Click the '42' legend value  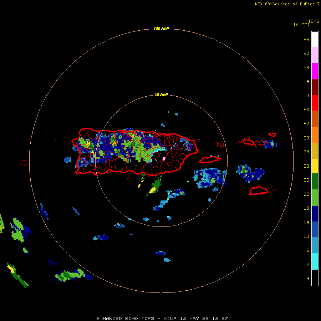click(306, 124)
